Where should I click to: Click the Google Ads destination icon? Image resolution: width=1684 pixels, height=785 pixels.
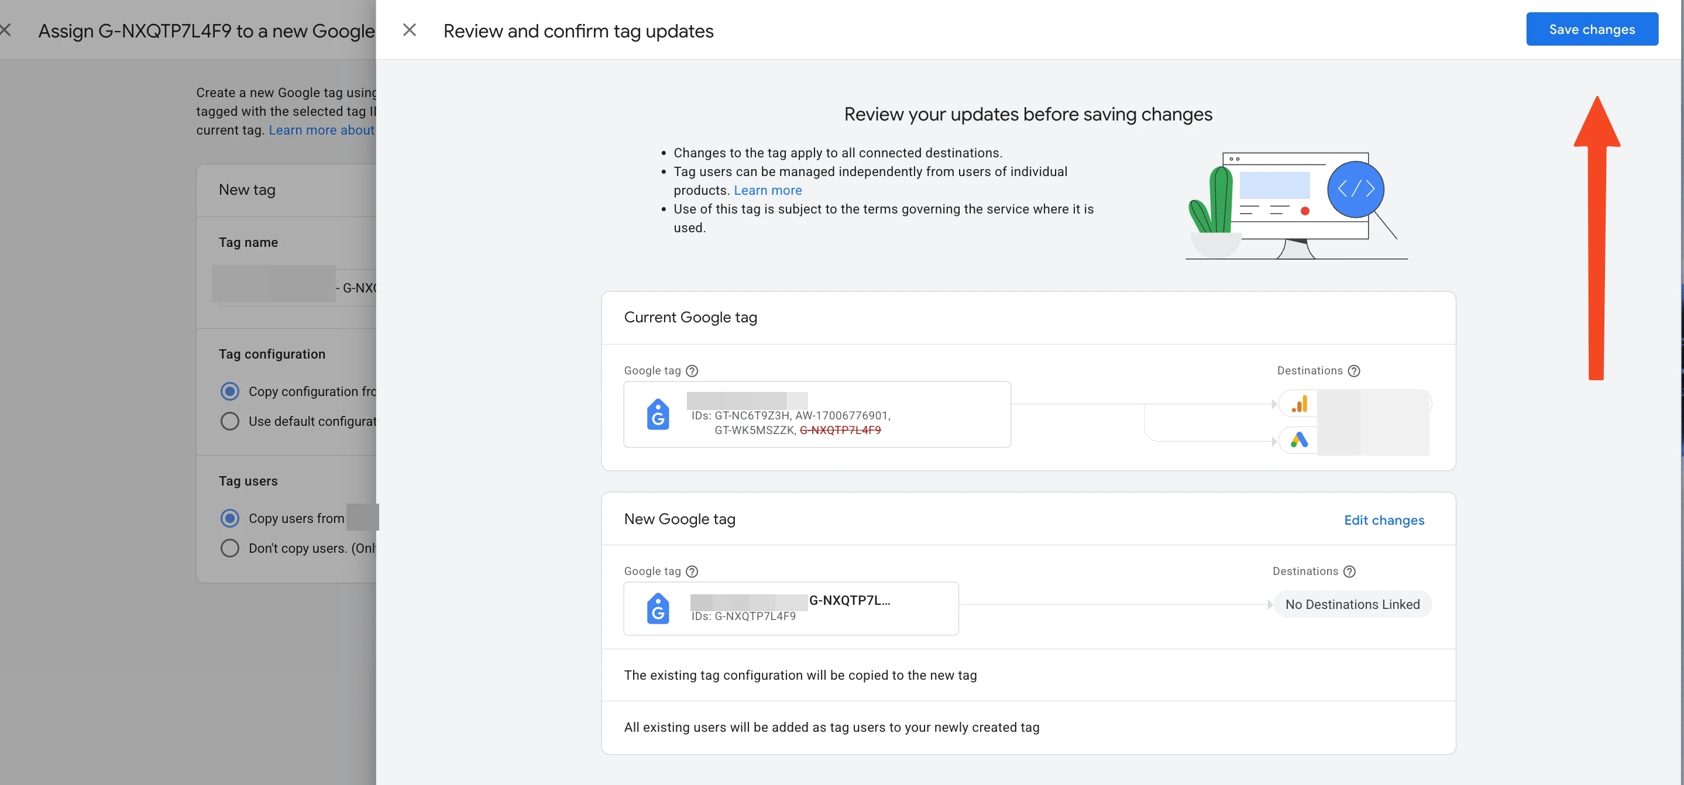click(x=1299, y=440)
